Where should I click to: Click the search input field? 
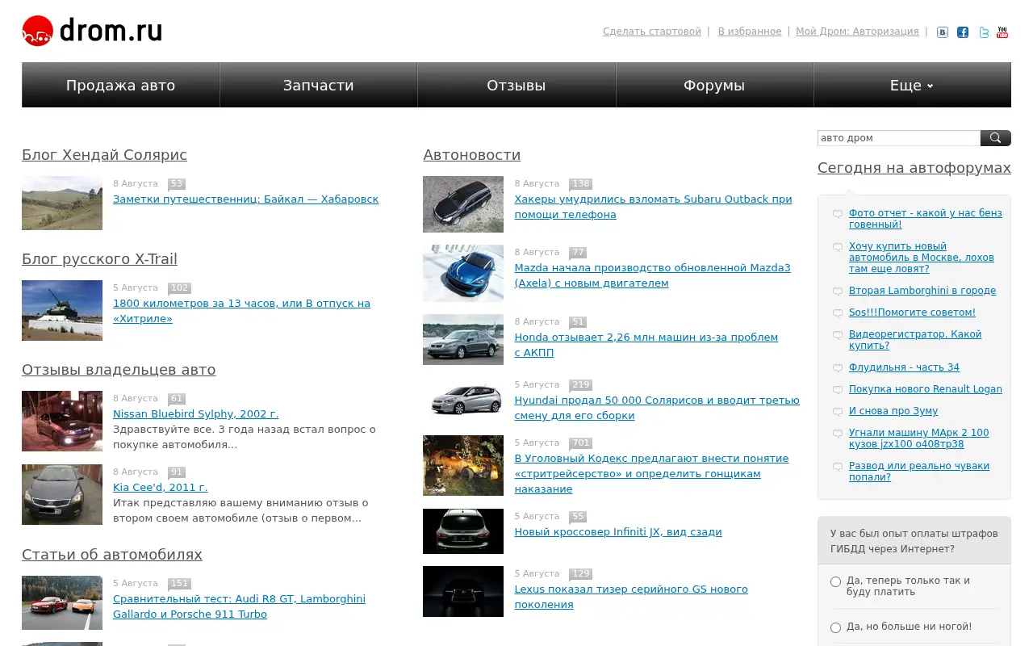[x=899, y=138]
